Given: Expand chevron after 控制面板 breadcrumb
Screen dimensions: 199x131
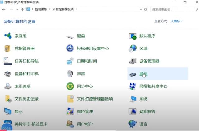Looking at the screenshot, I should click(x=50, y=9).
